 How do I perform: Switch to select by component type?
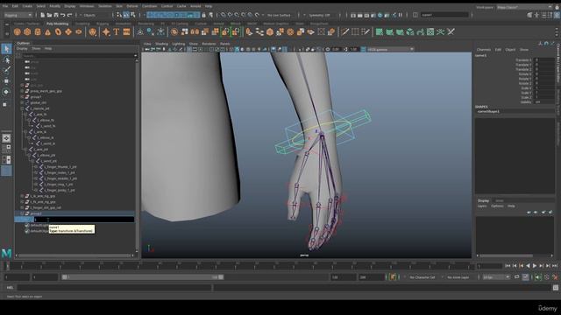(132, 15)
